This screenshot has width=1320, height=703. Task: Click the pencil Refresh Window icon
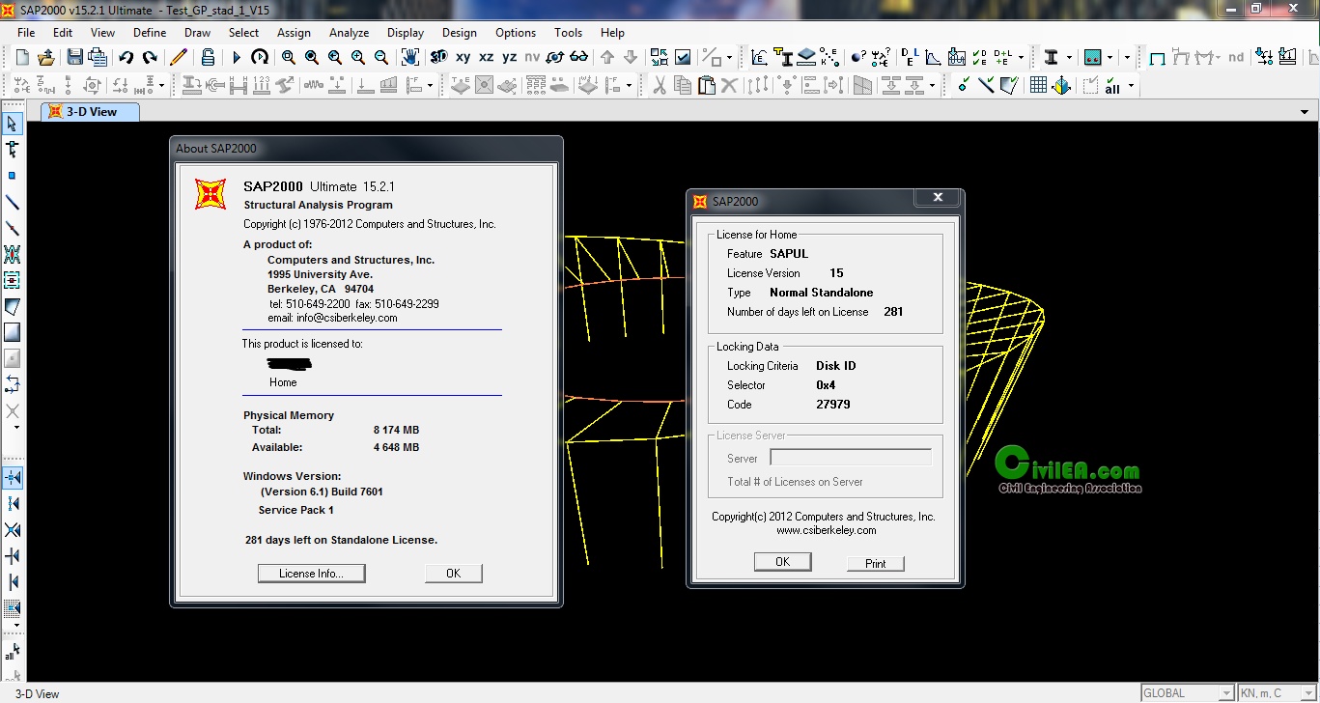coord(179,58)
